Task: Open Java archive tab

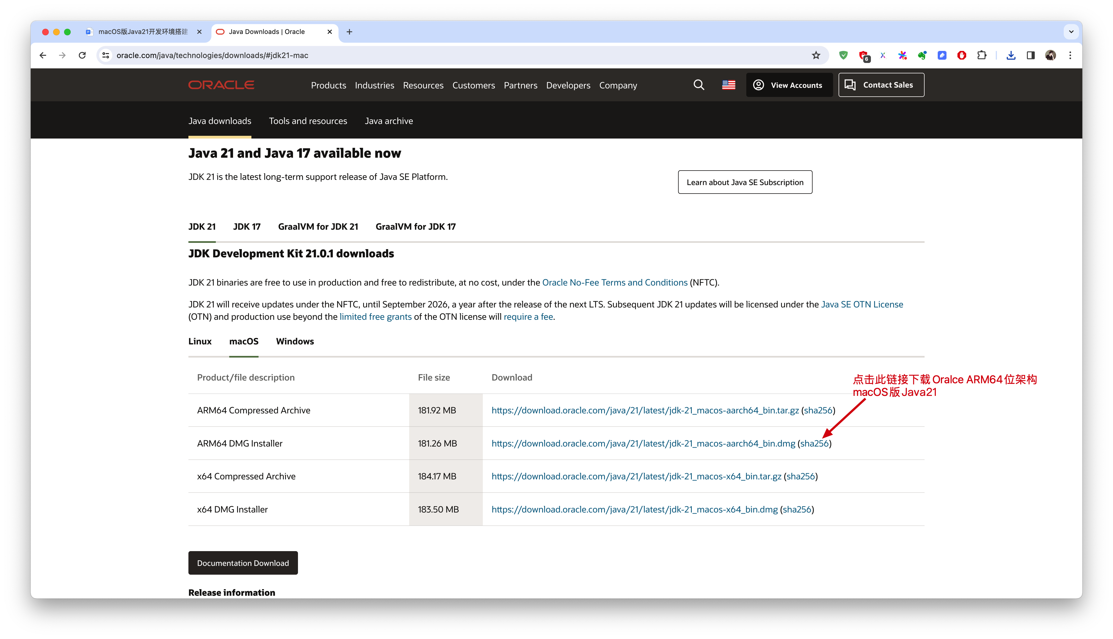Action: (x=388, y=121)
